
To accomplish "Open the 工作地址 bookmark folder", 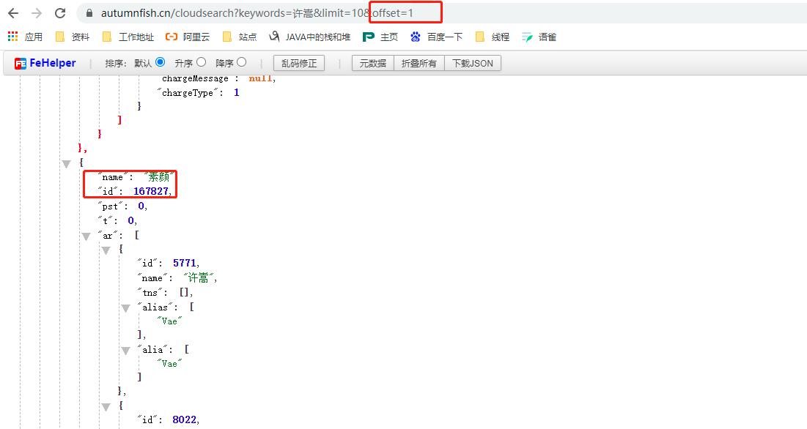I will click(128, 37).
